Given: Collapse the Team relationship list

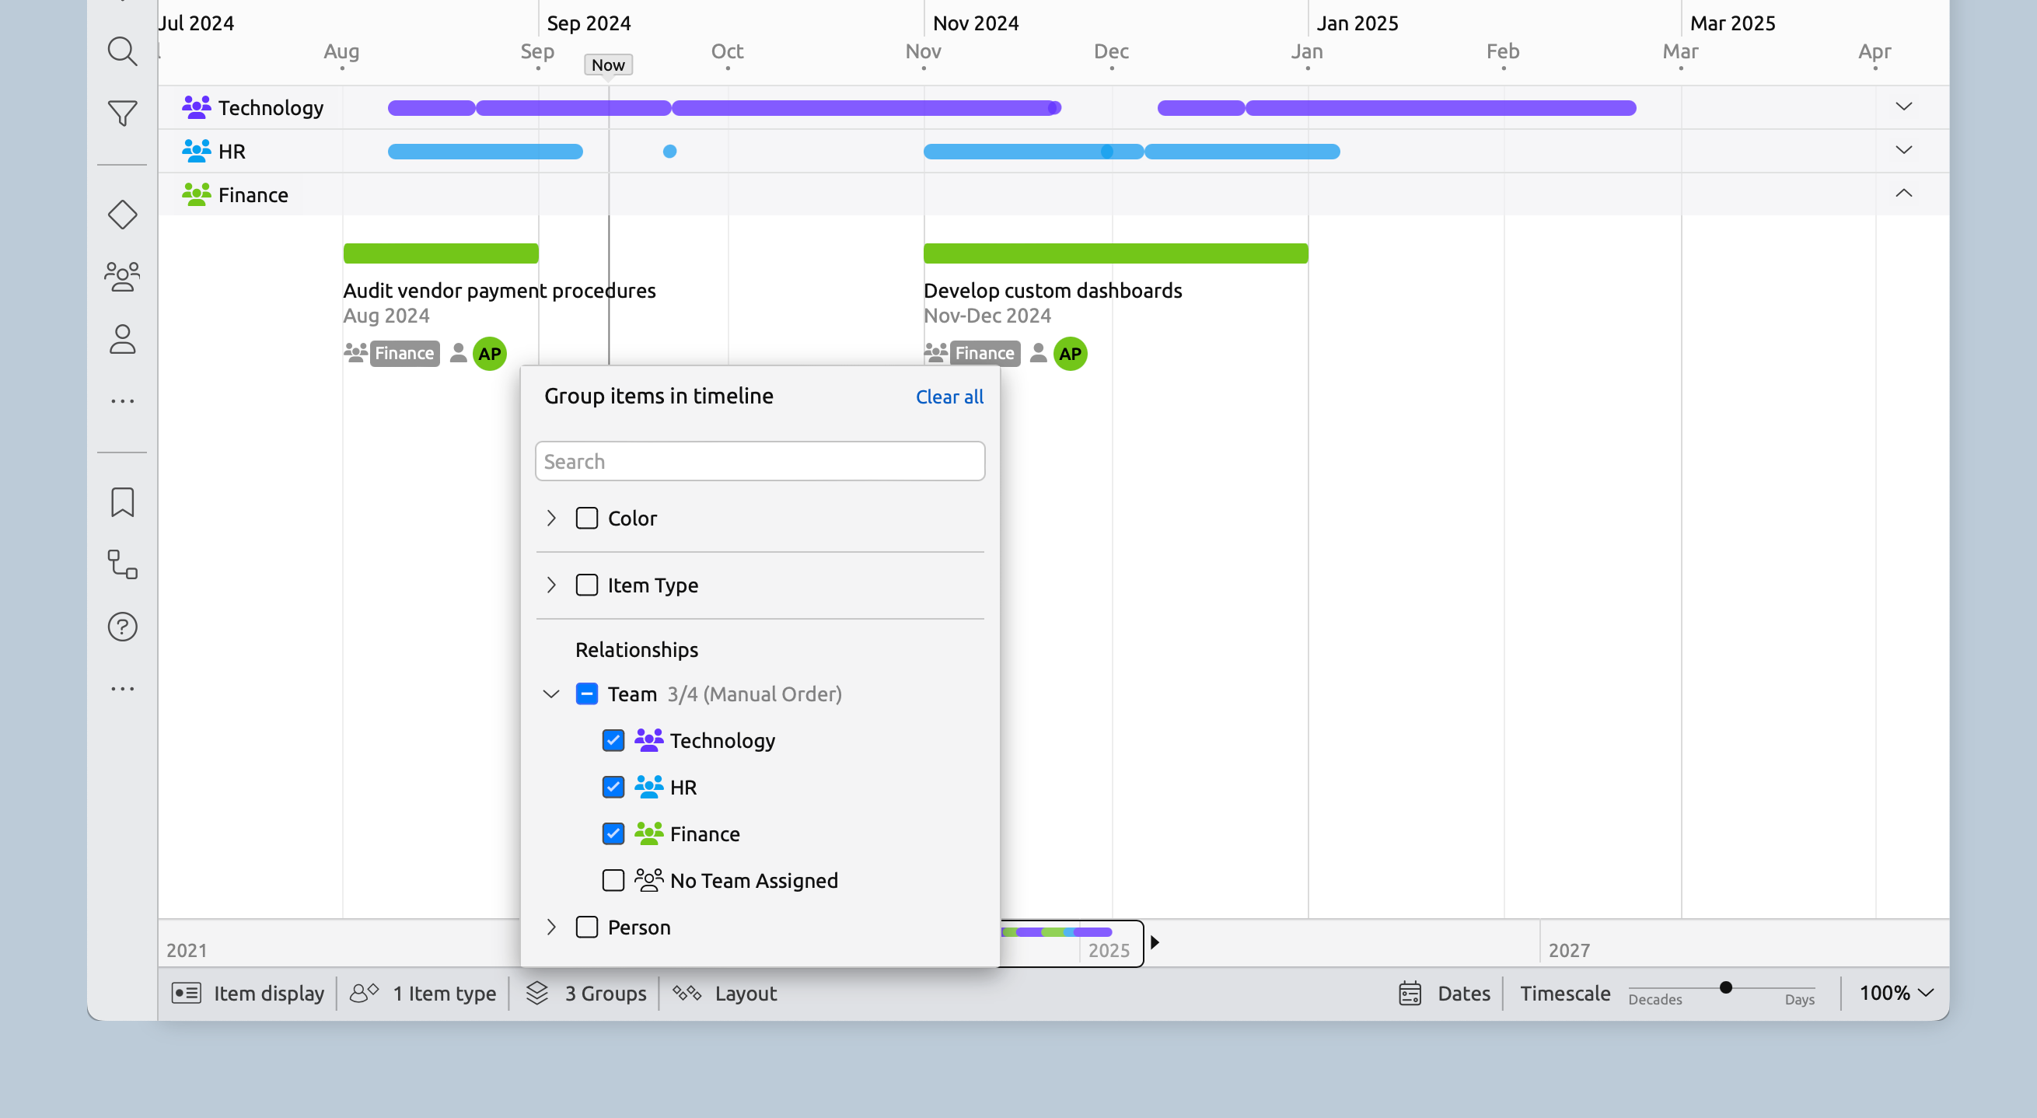Looking at the screenshot, I should click(551, 694).
